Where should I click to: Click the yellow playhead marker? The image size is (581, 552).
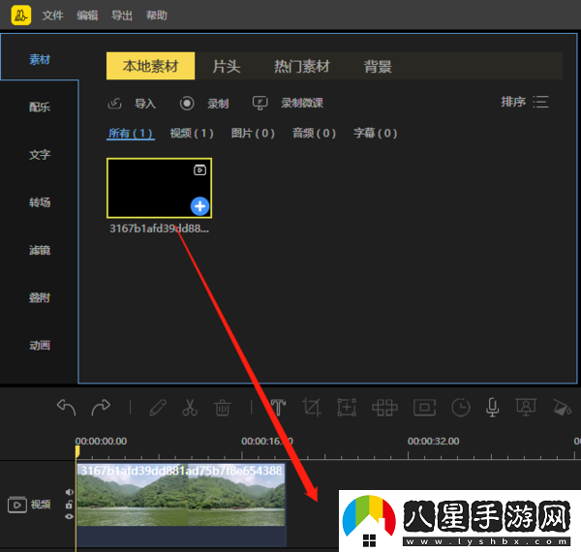click(77, 451)
